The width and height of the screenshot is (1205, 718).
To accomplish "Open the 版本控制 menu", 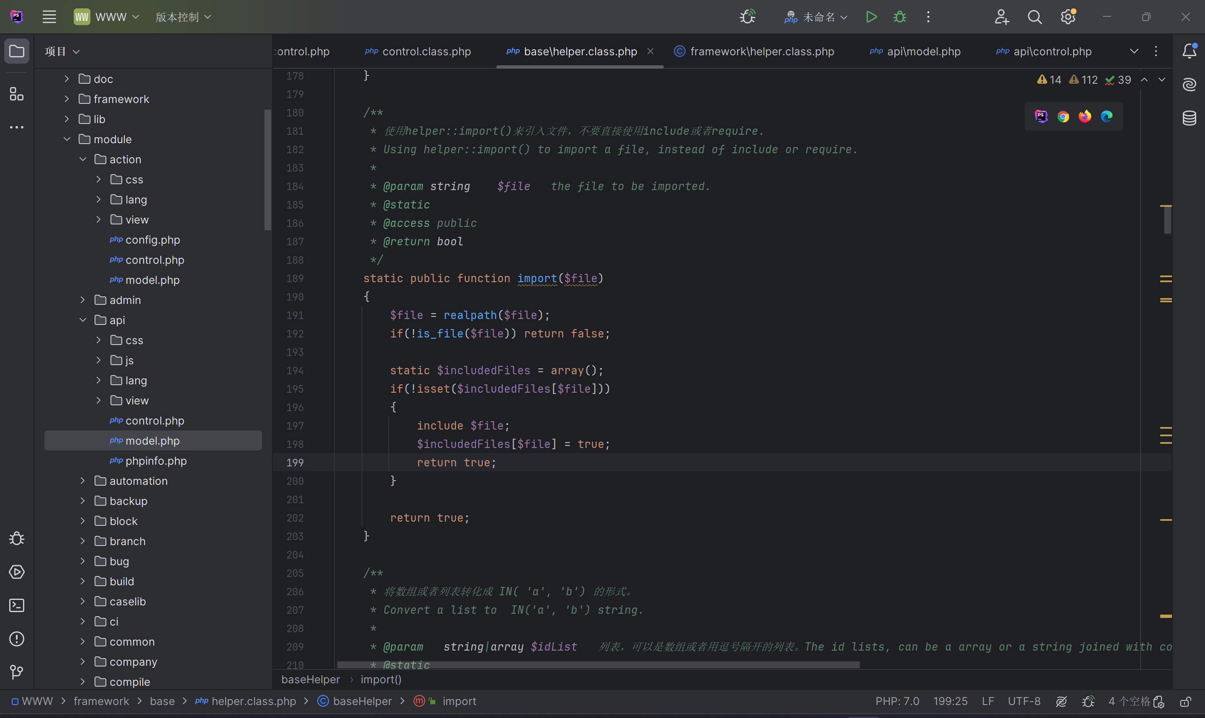I will [183, 17].
